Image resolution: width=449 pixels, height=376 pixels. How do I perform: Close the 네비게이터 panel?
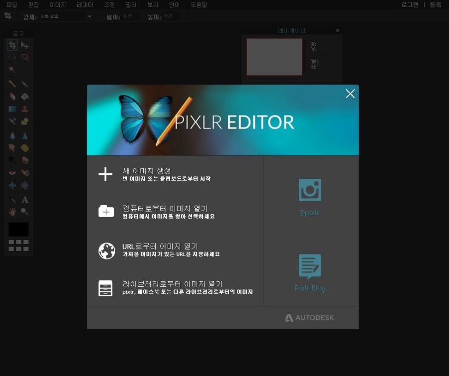338,30
